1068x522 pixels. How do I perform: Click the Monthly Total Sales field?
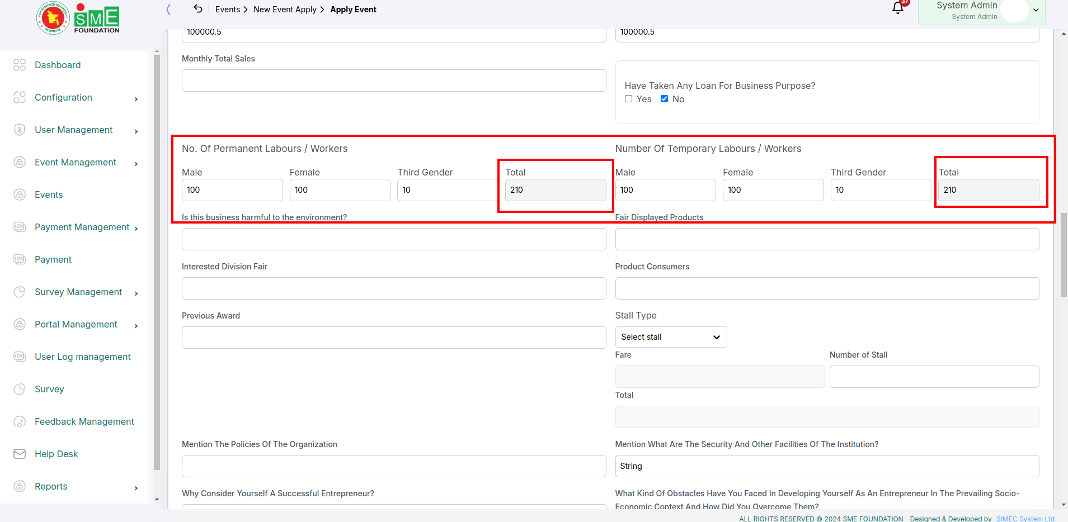(394, 80)
